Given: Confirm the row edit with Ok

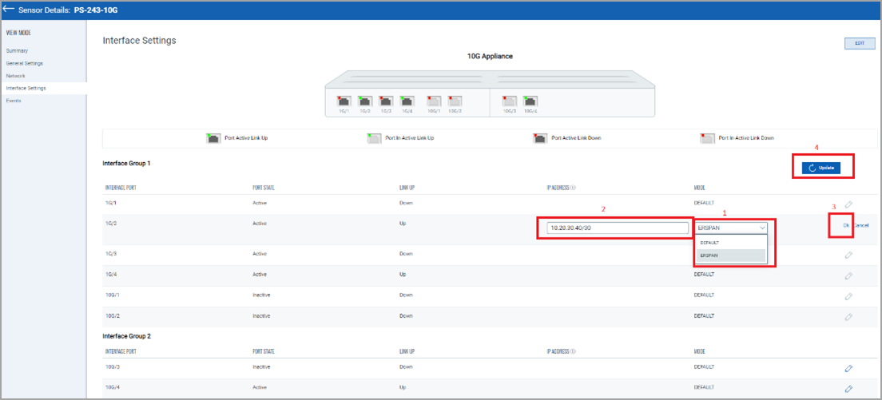Looking at the screenshot, I should (846, 225).
